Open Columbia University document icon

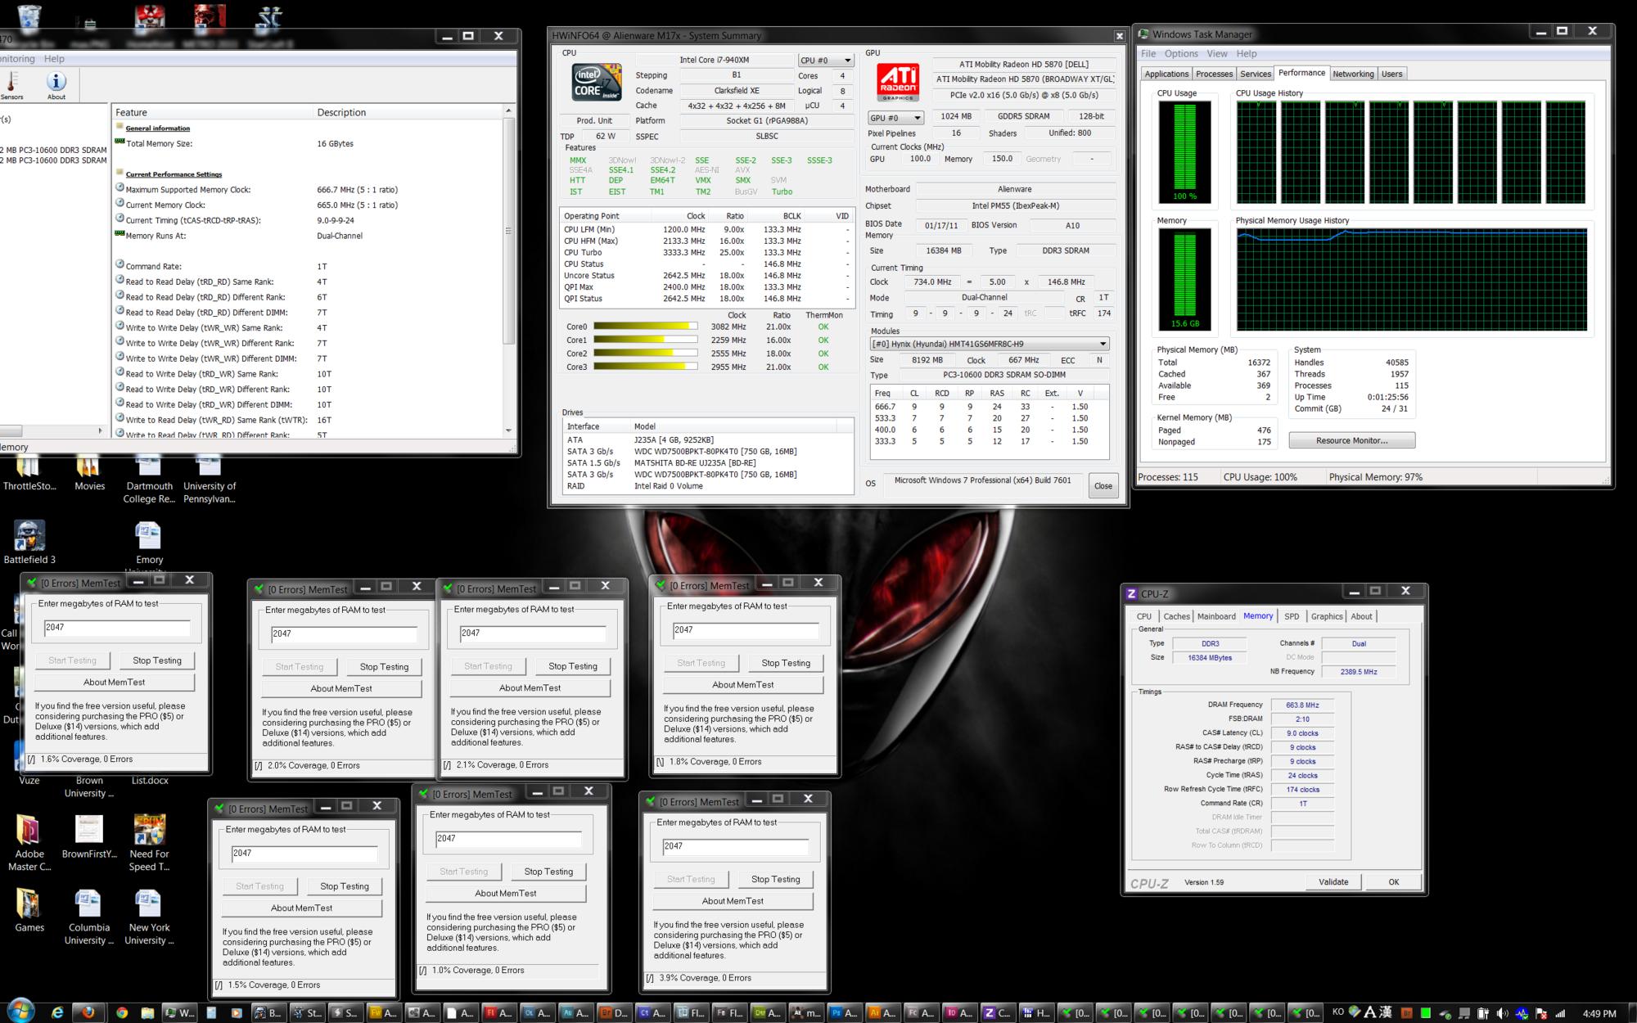(89, 917)
